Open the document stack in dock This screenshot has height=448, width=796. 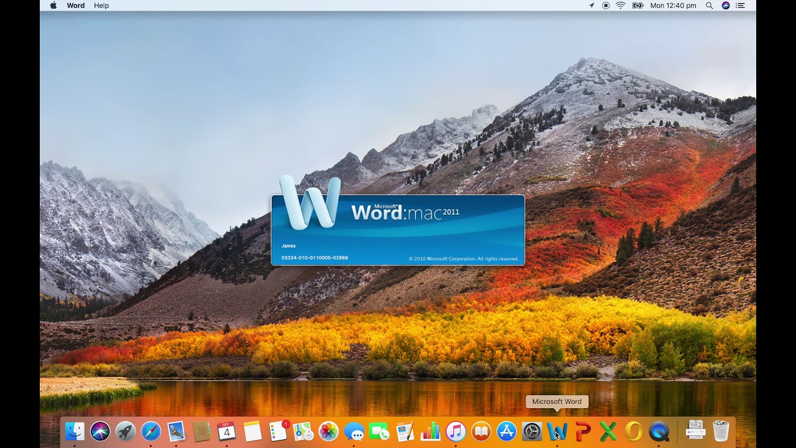click(x=695, y=431)
